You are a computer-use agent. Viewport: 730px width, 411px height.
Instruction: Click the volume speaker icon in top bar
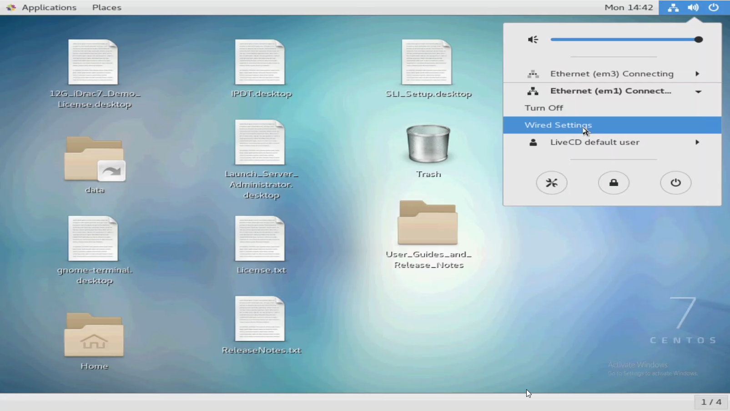[693, 7]
